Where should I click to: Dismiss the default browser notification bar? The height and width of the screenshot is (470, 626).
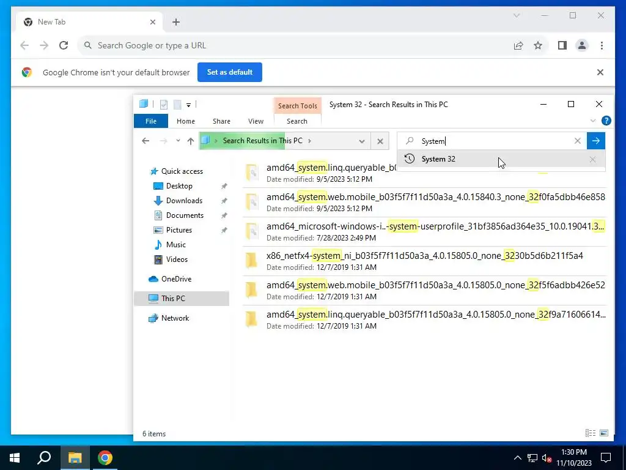600,72
